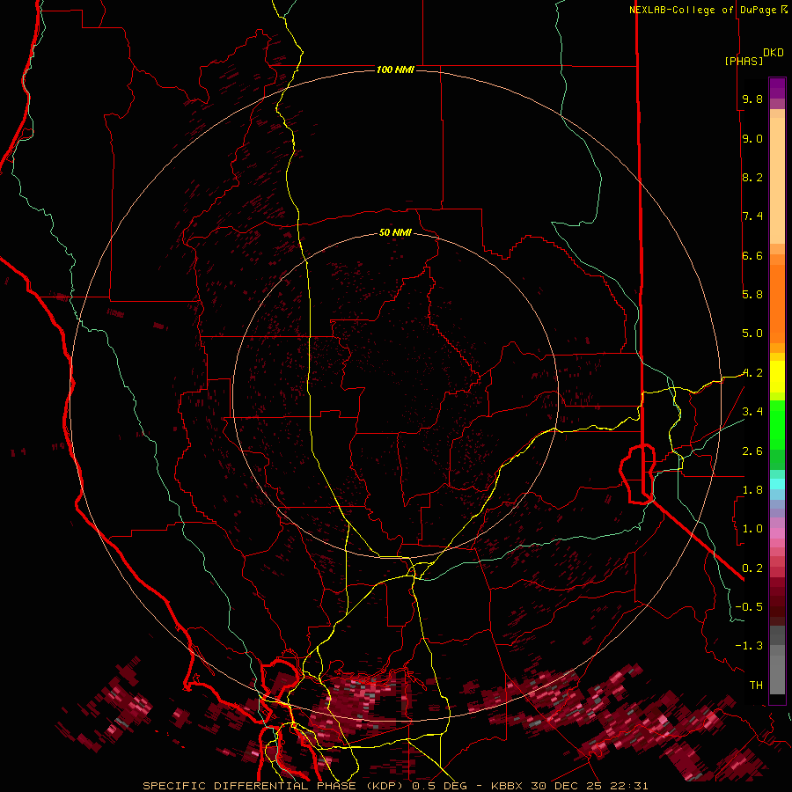Click the -0.5 value on the color scale
The height and width of the screenshot is (792, 792).
[749, 606]
